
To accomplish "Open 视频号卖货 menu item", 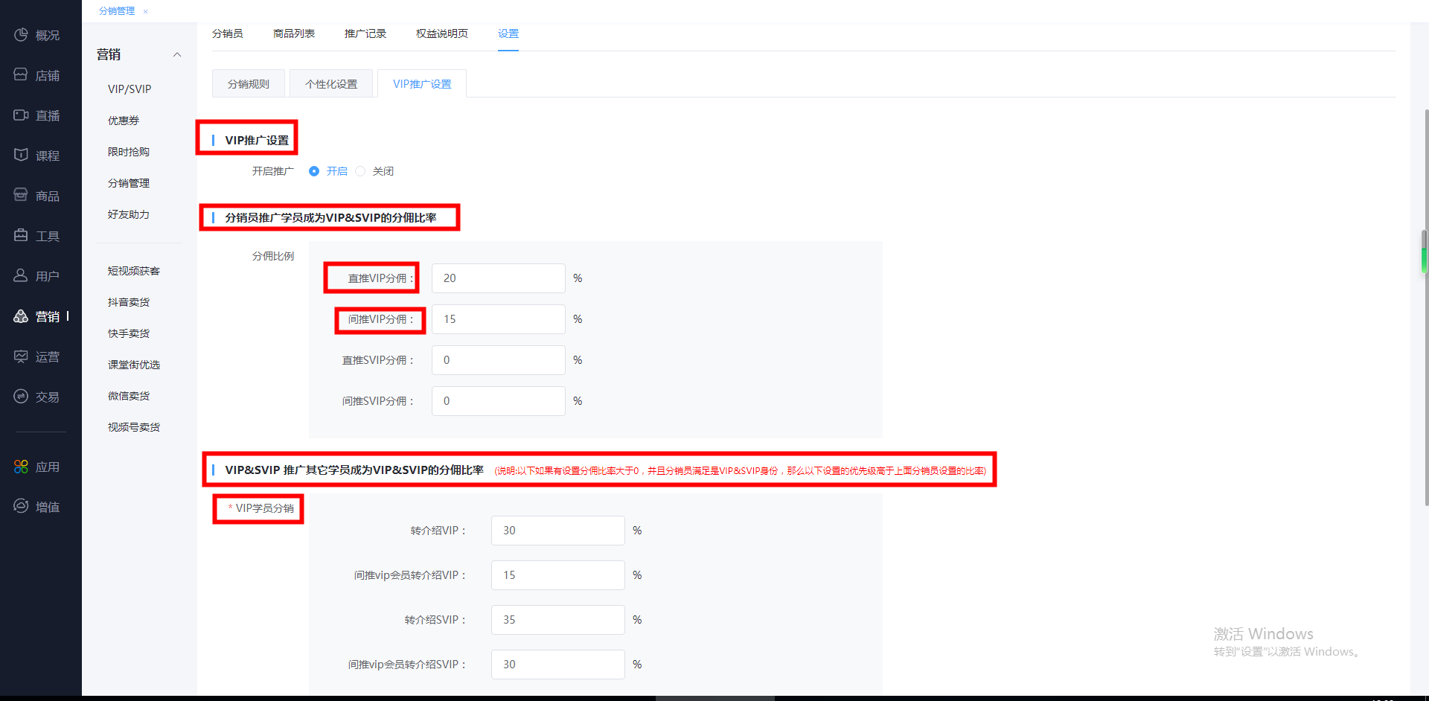I will pyautogui.click(x=134, y=426).
